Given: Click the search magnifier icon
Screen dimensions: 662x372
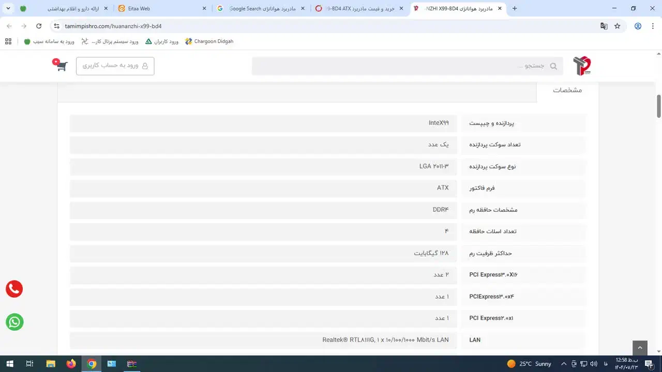Looking at the screenshot, I should tap(553, 66).
